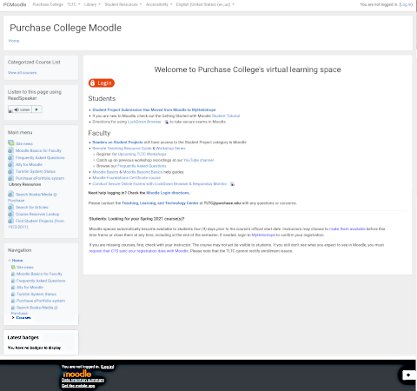The image size is (417, 391).
Task: Open the English (United States) language dropdown
Action: point(205,4)
